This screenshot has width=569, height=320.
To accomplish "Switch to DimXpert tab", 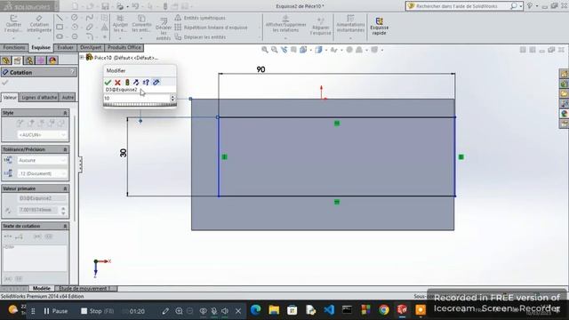I will 91,47.
